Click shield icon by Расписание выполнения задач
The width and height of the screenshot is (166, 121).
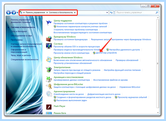point(55,100)
